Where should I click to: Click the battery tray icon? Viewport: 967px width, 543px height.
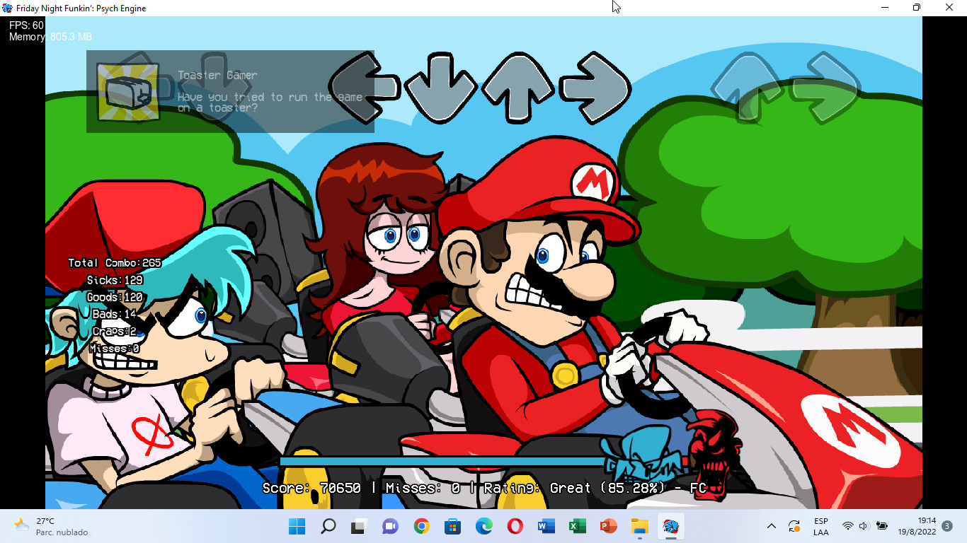882,526
